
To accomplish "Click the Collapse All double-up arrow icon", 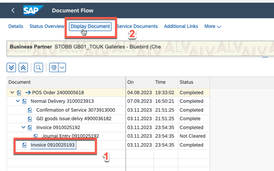I will click(x=24, y=67).
